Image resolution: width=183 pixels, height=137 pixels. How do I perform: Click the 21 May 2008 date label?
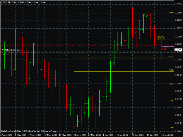point(80,135)
